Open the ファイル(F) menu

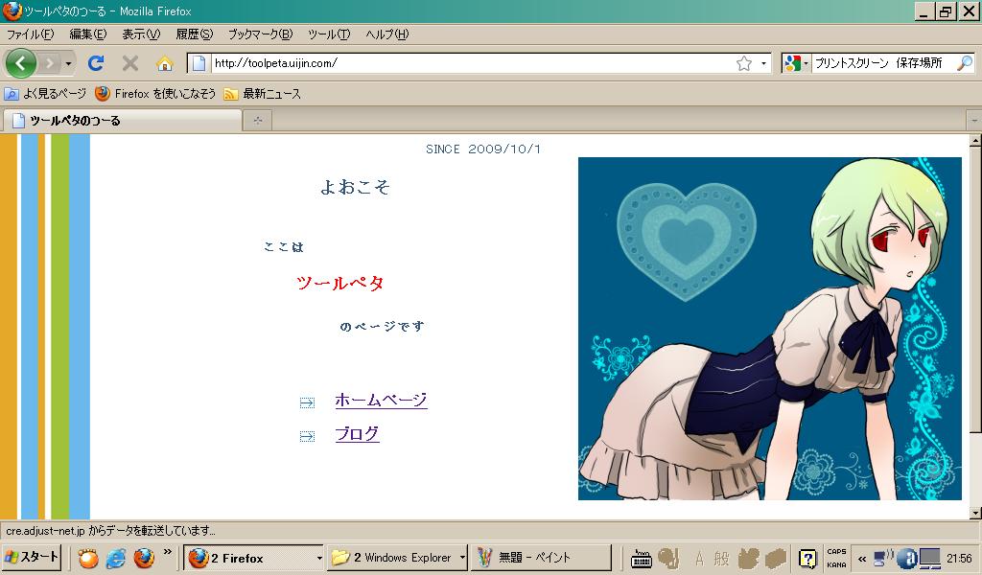coord(30,34)
